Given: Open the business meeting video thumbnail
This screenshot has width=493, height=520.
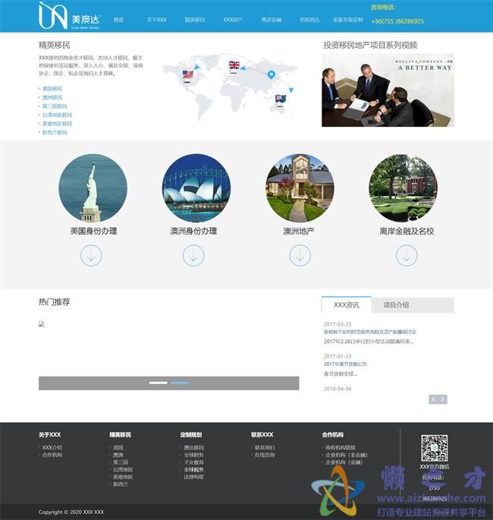Looking at the screenshot, I should (x=388, y=90).
